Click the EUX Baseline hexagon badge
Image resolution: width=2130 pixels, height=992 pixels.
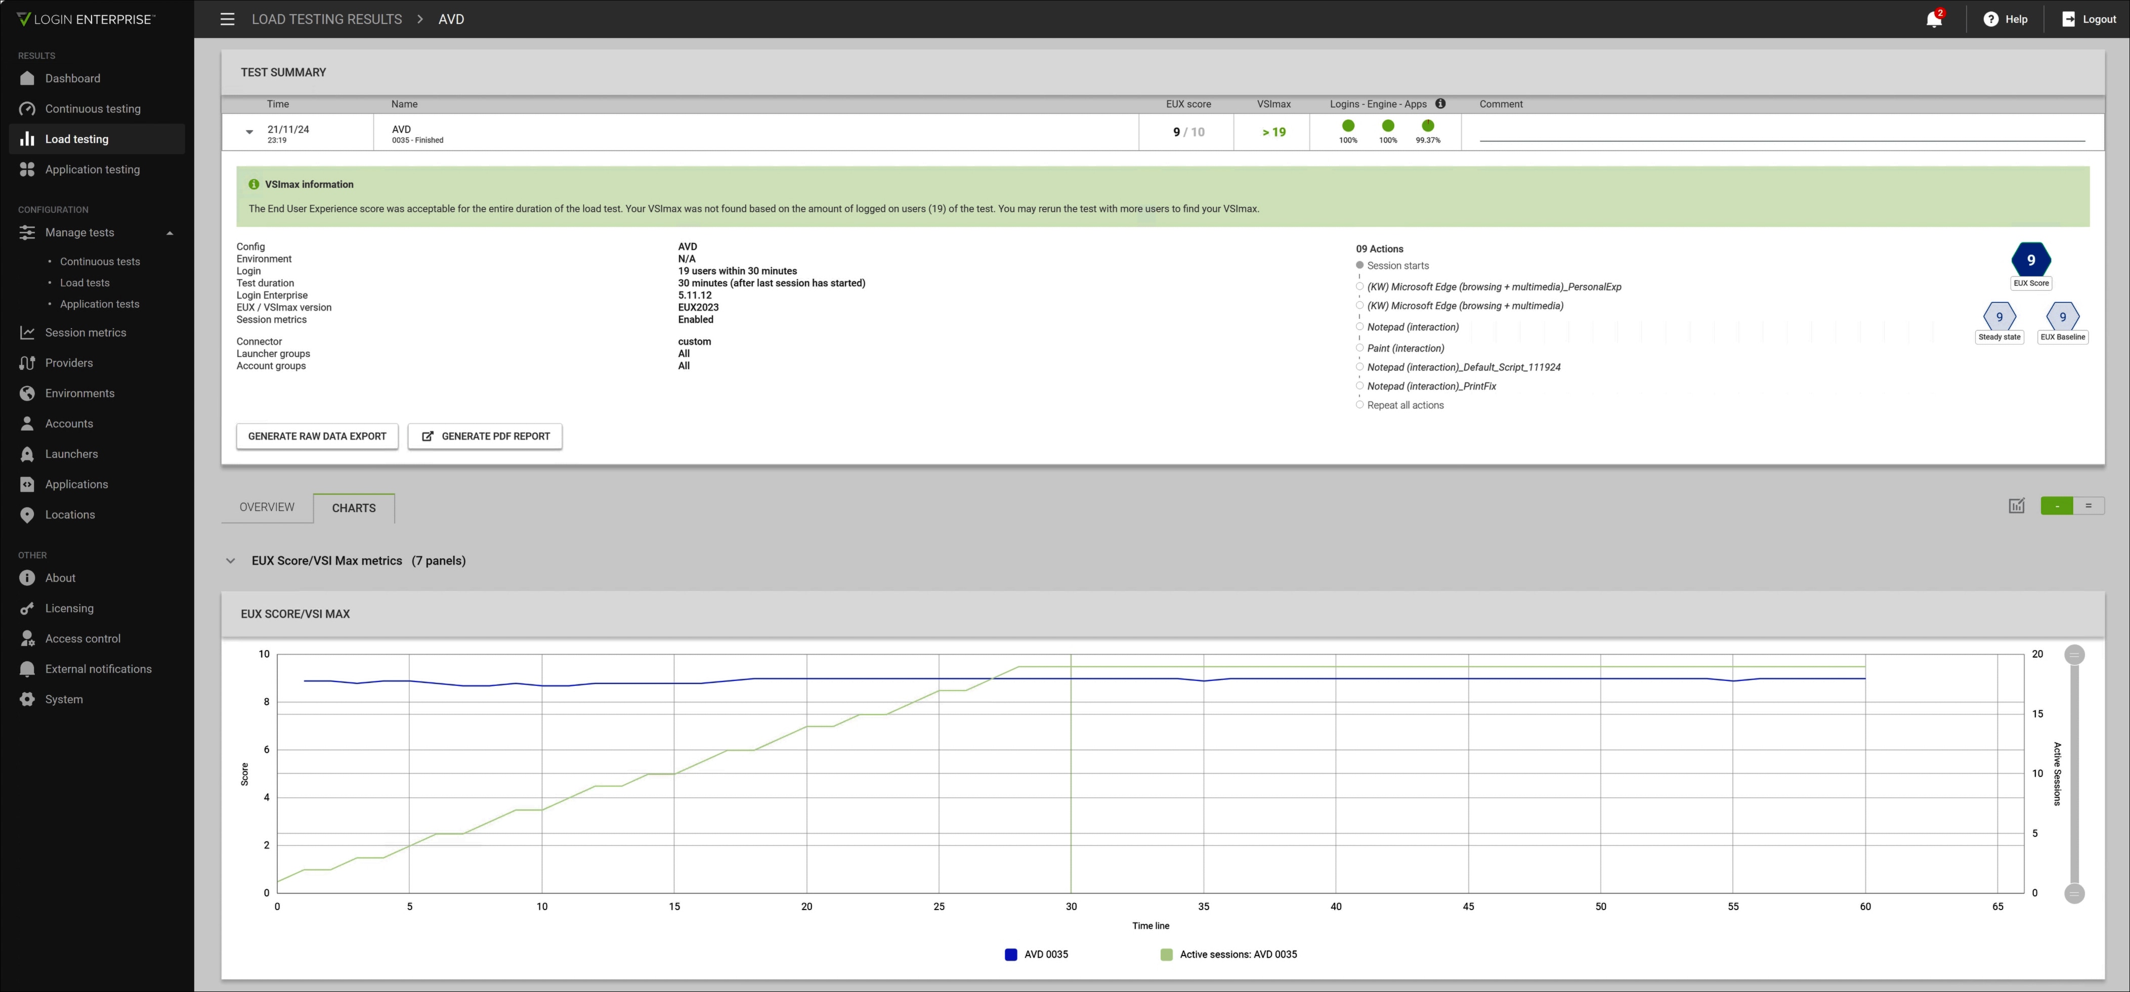click(2063, 317)
